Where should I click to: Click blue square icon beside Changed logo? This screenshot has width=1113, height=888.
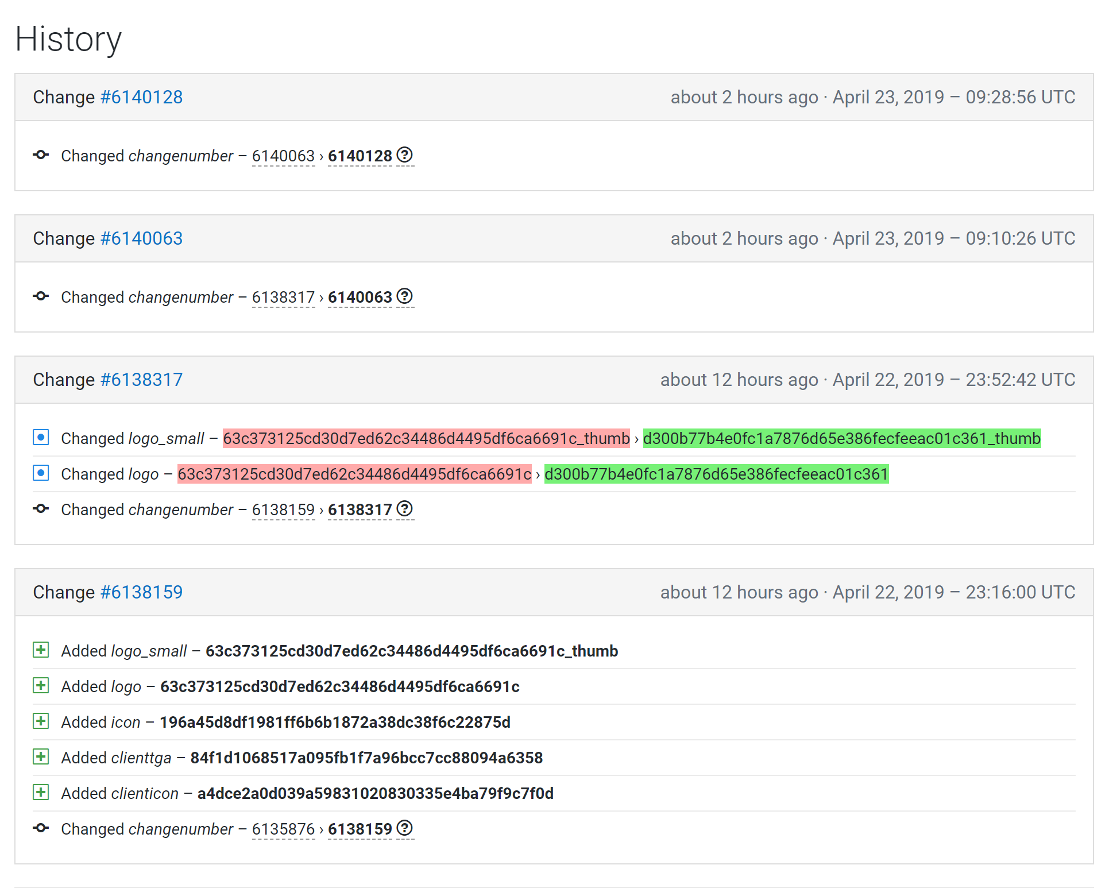point(41,473)
